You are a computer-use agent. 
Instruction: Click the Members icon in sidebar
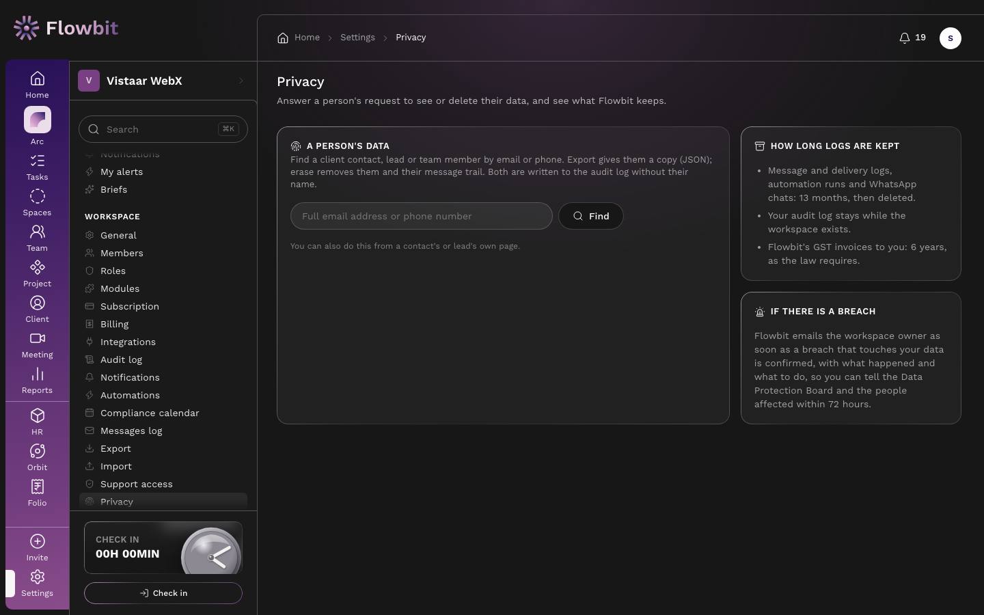(x=90, y=253)
